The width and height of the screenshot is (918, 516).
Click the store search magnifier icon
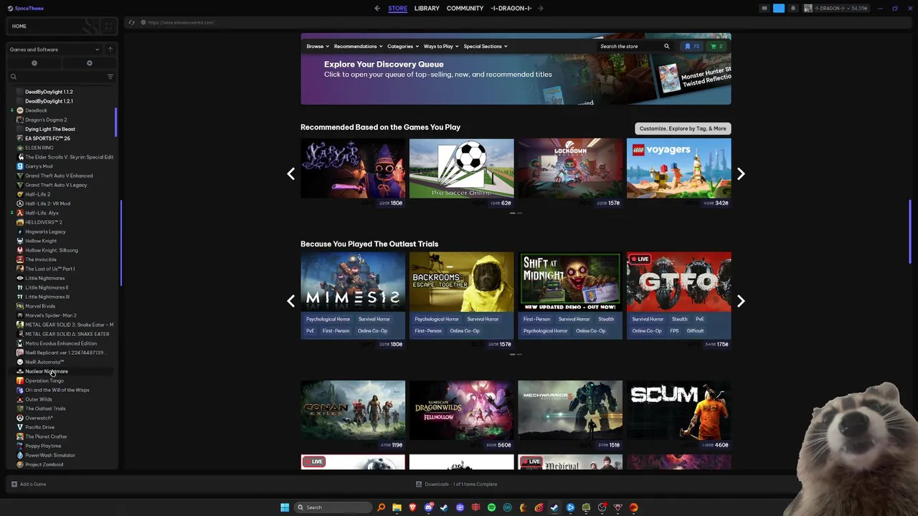666,47
